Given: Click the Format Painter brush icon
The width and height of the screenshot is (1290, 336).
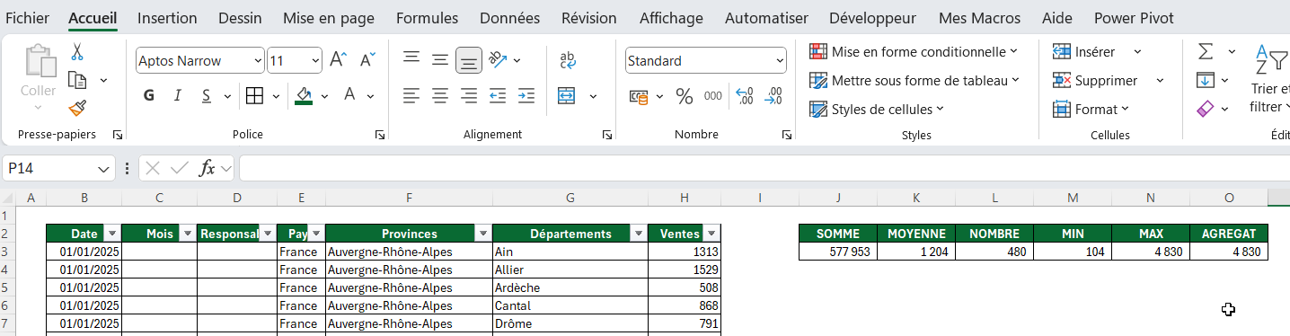Looking at the screenshot, I should coord(77,109).
